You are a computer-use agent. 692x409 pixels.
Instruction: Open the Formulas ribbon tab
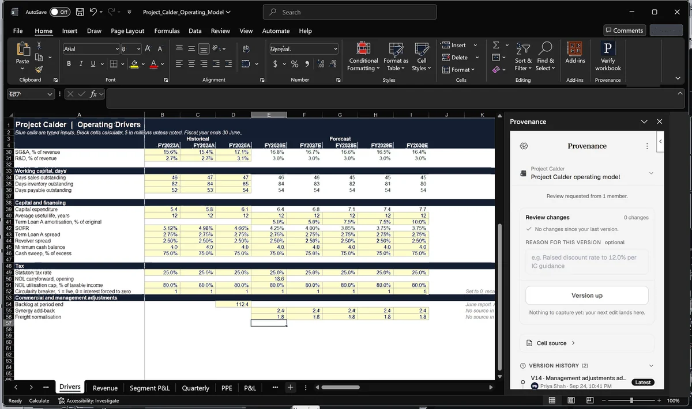167,31
